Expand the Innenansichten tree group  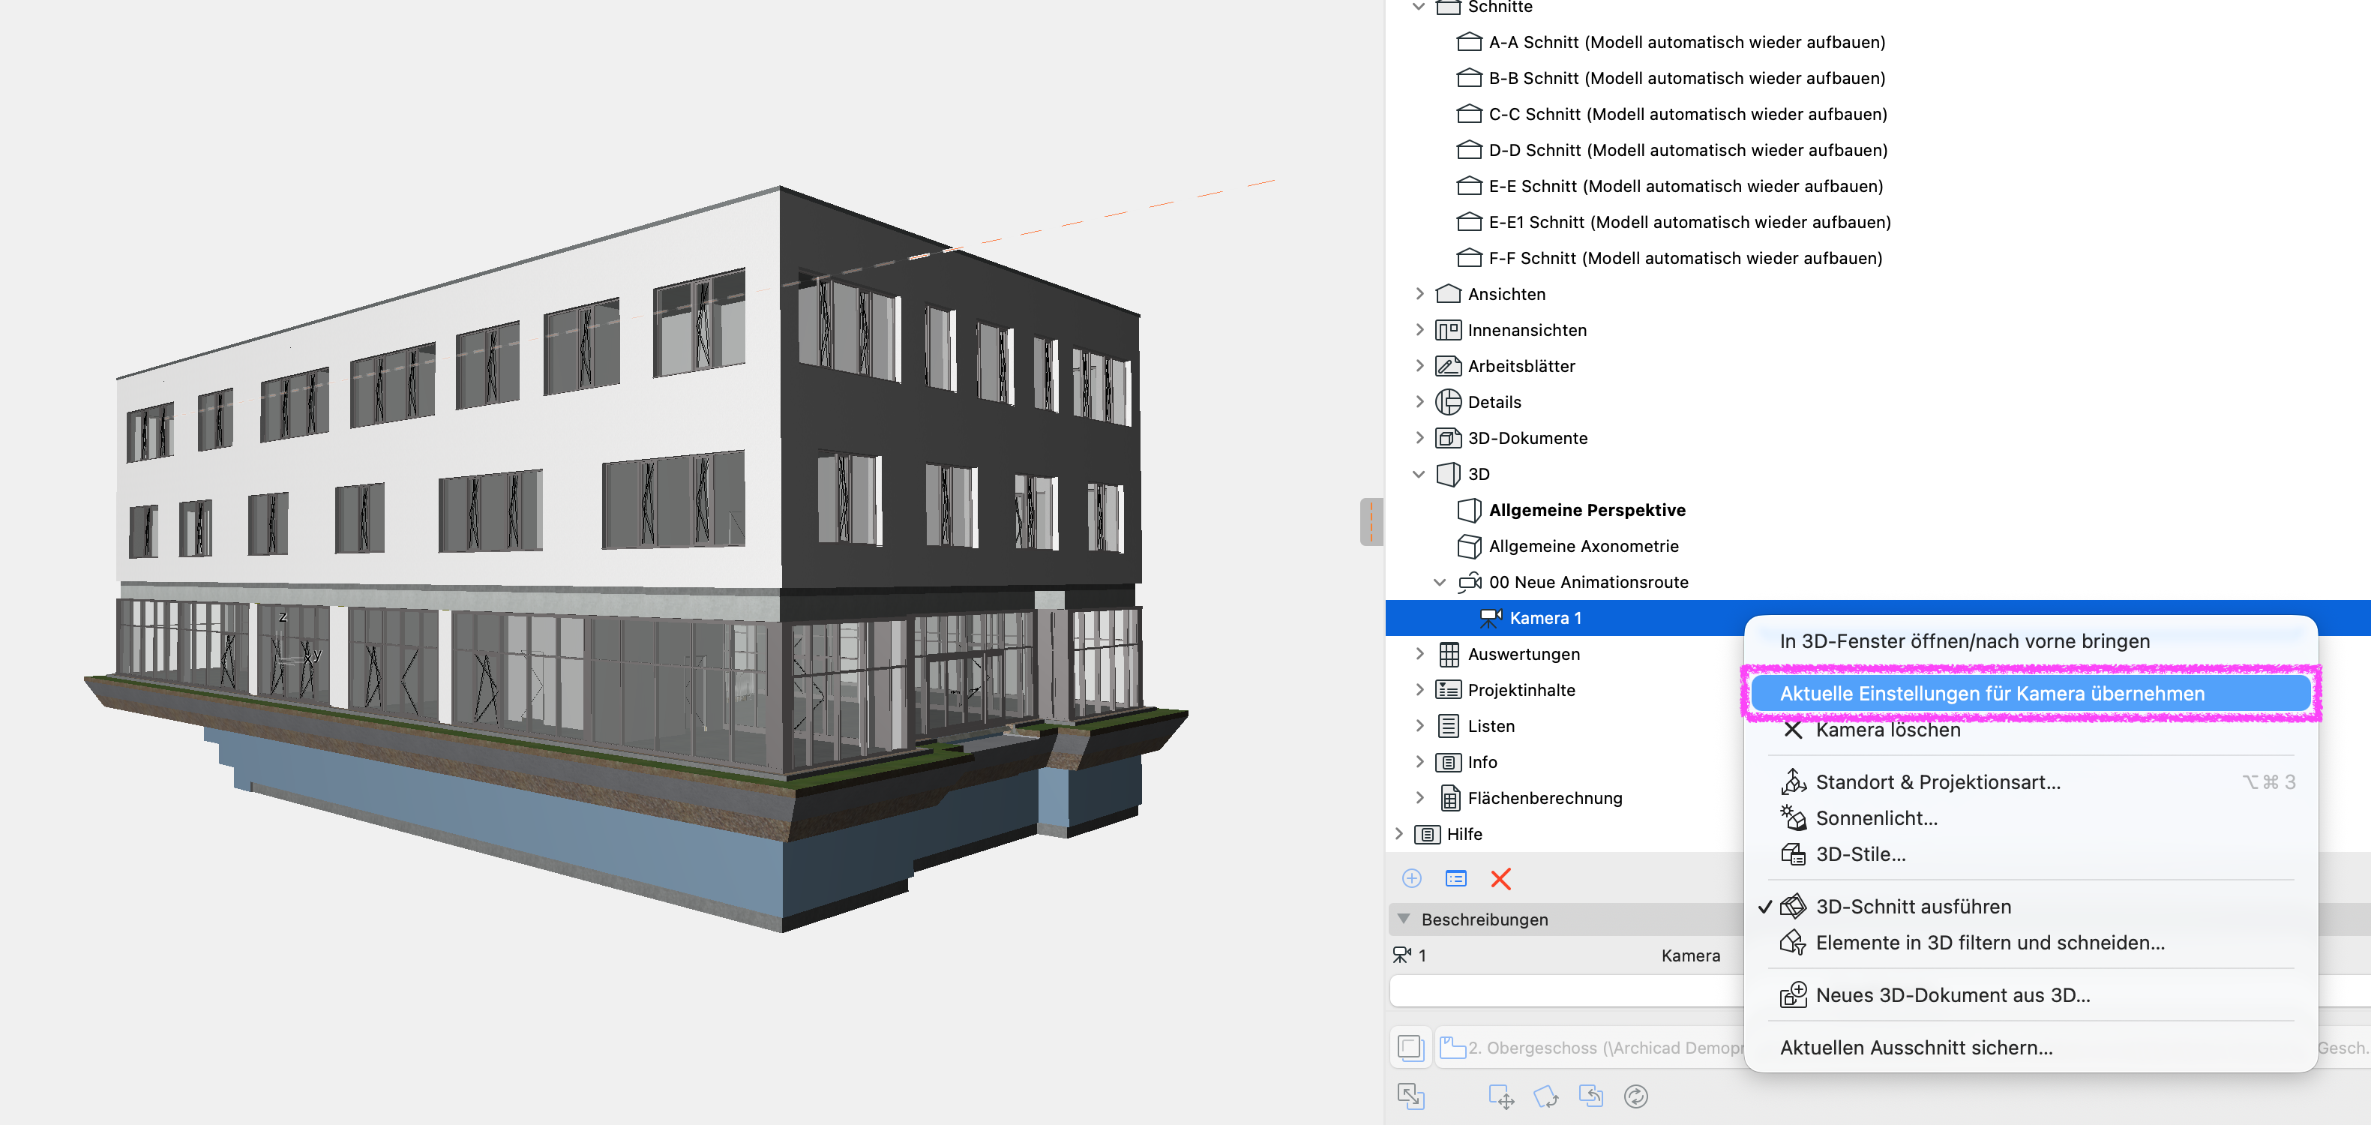click(x=1419, y=329)
